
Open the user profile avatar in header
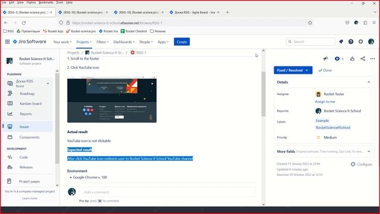(x=370, y=42)
